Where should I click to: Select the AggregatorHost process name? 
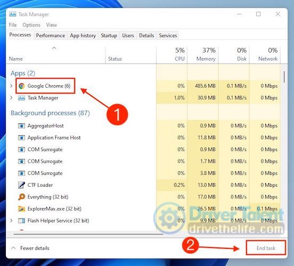coord(46,126)
